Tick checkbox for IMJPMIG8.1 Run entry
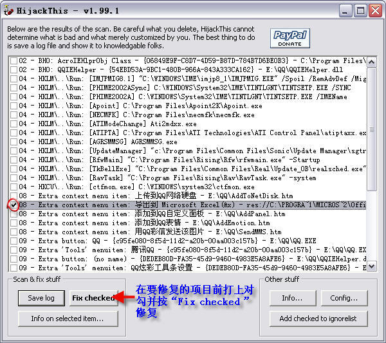This screenshot has width=386, height=343. pyautogui.click(x=14, y=79)
